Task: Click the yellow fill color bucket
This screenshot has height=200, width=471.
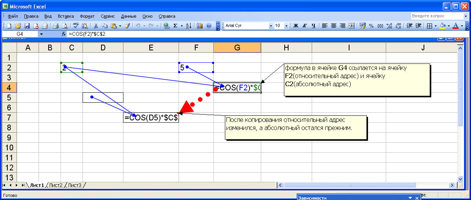Action: click(x=442, y=26)
